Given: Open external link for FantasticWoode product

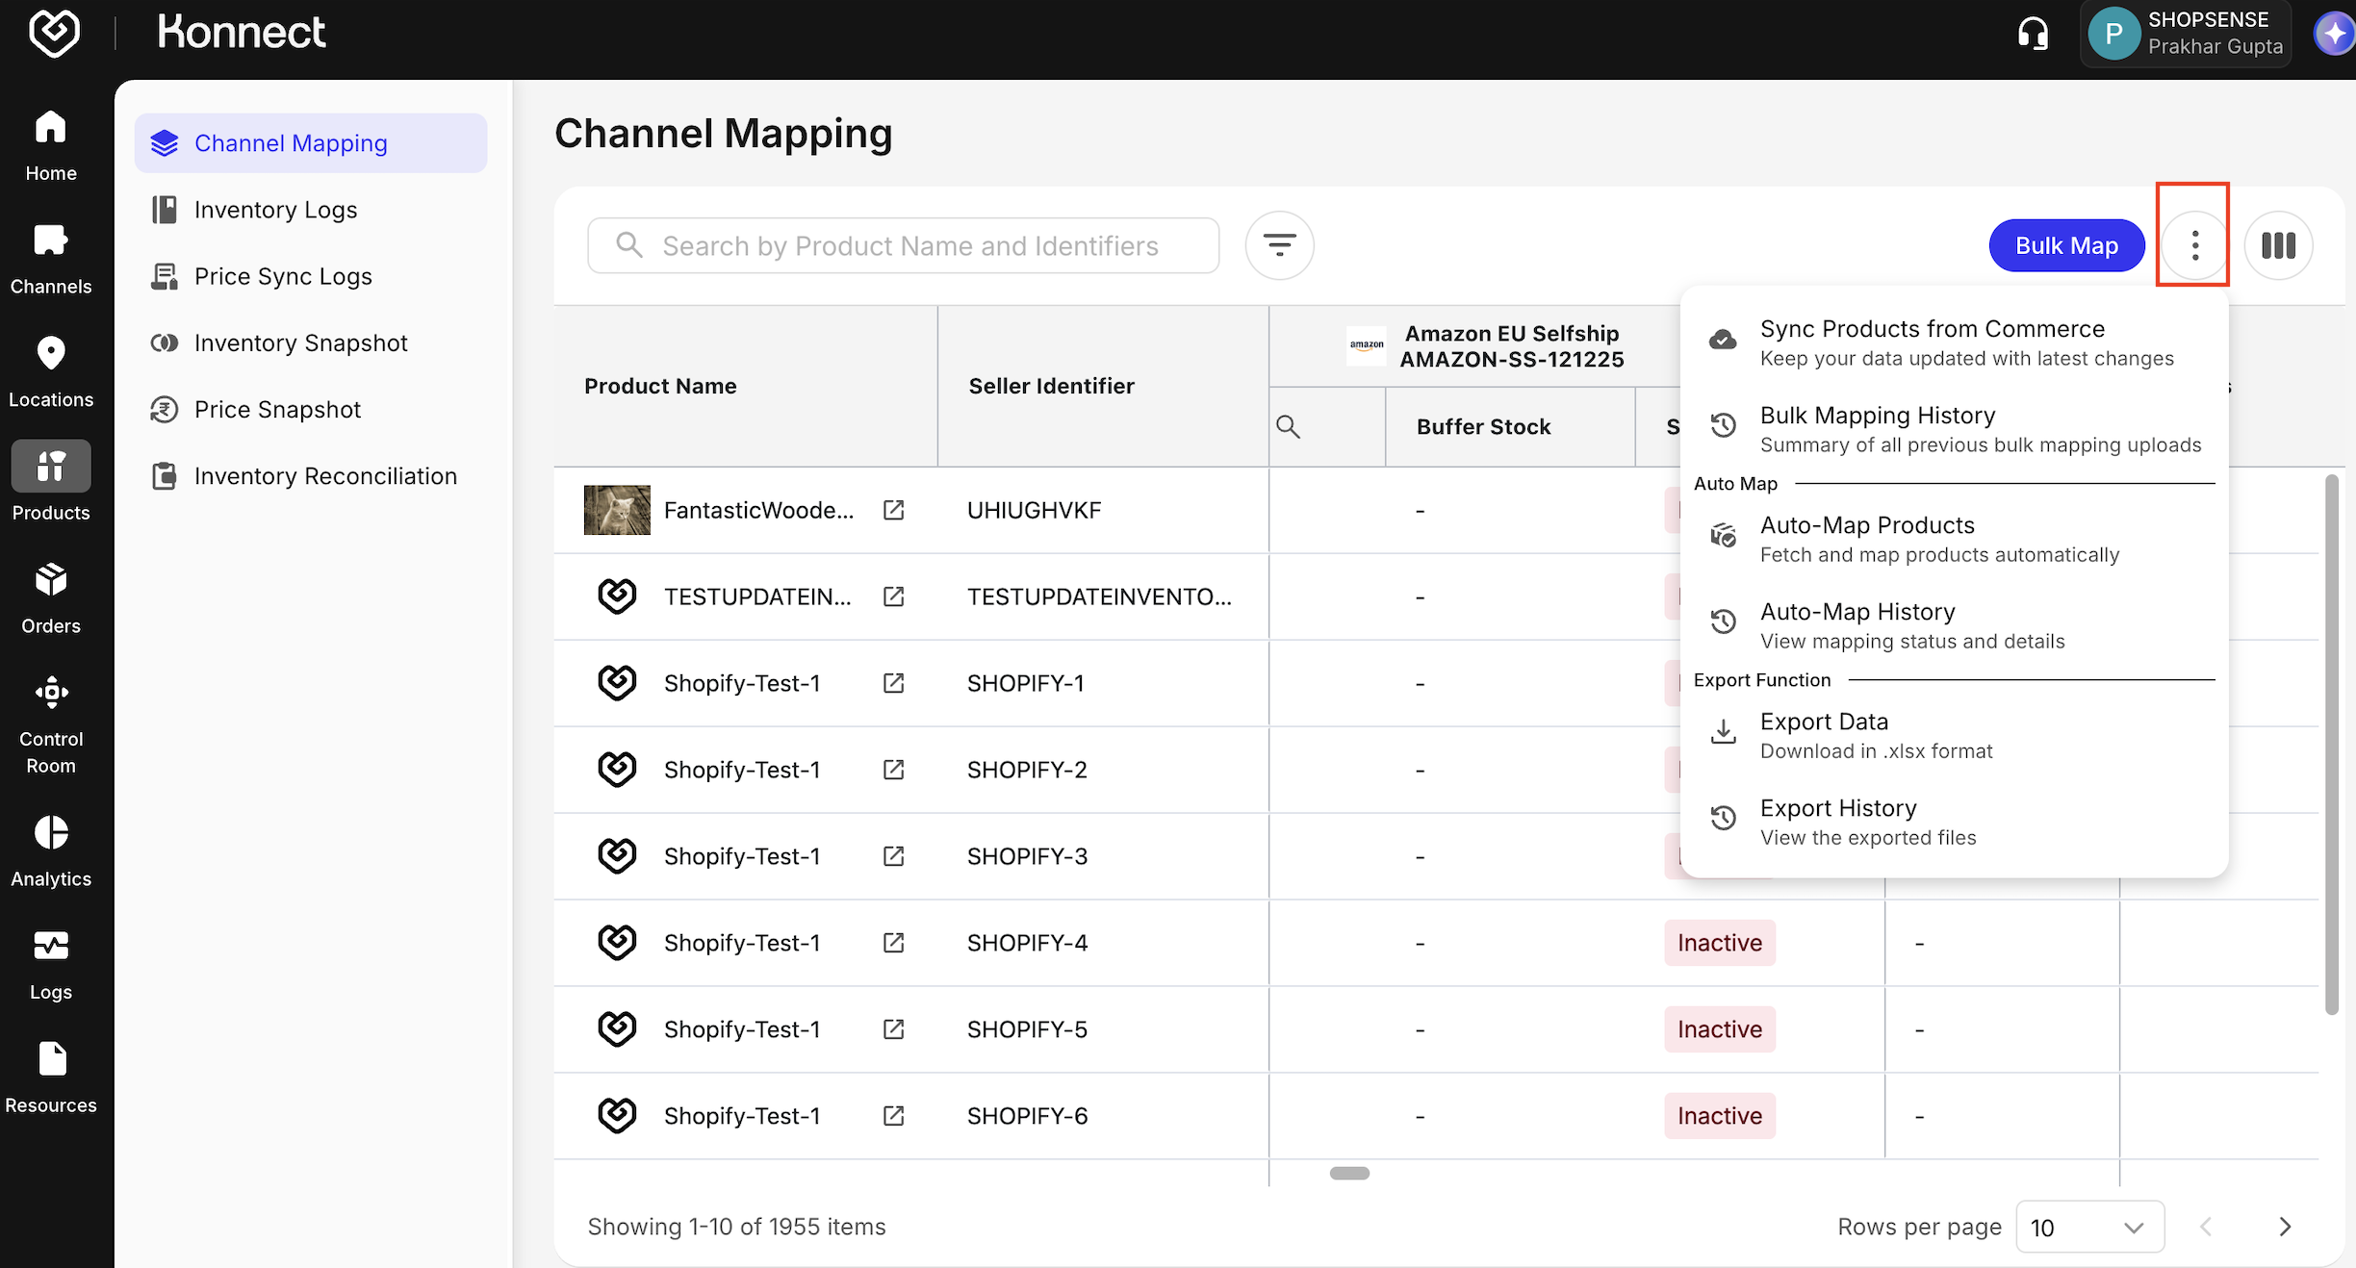Looking at the screenshot, I should 893,510.
